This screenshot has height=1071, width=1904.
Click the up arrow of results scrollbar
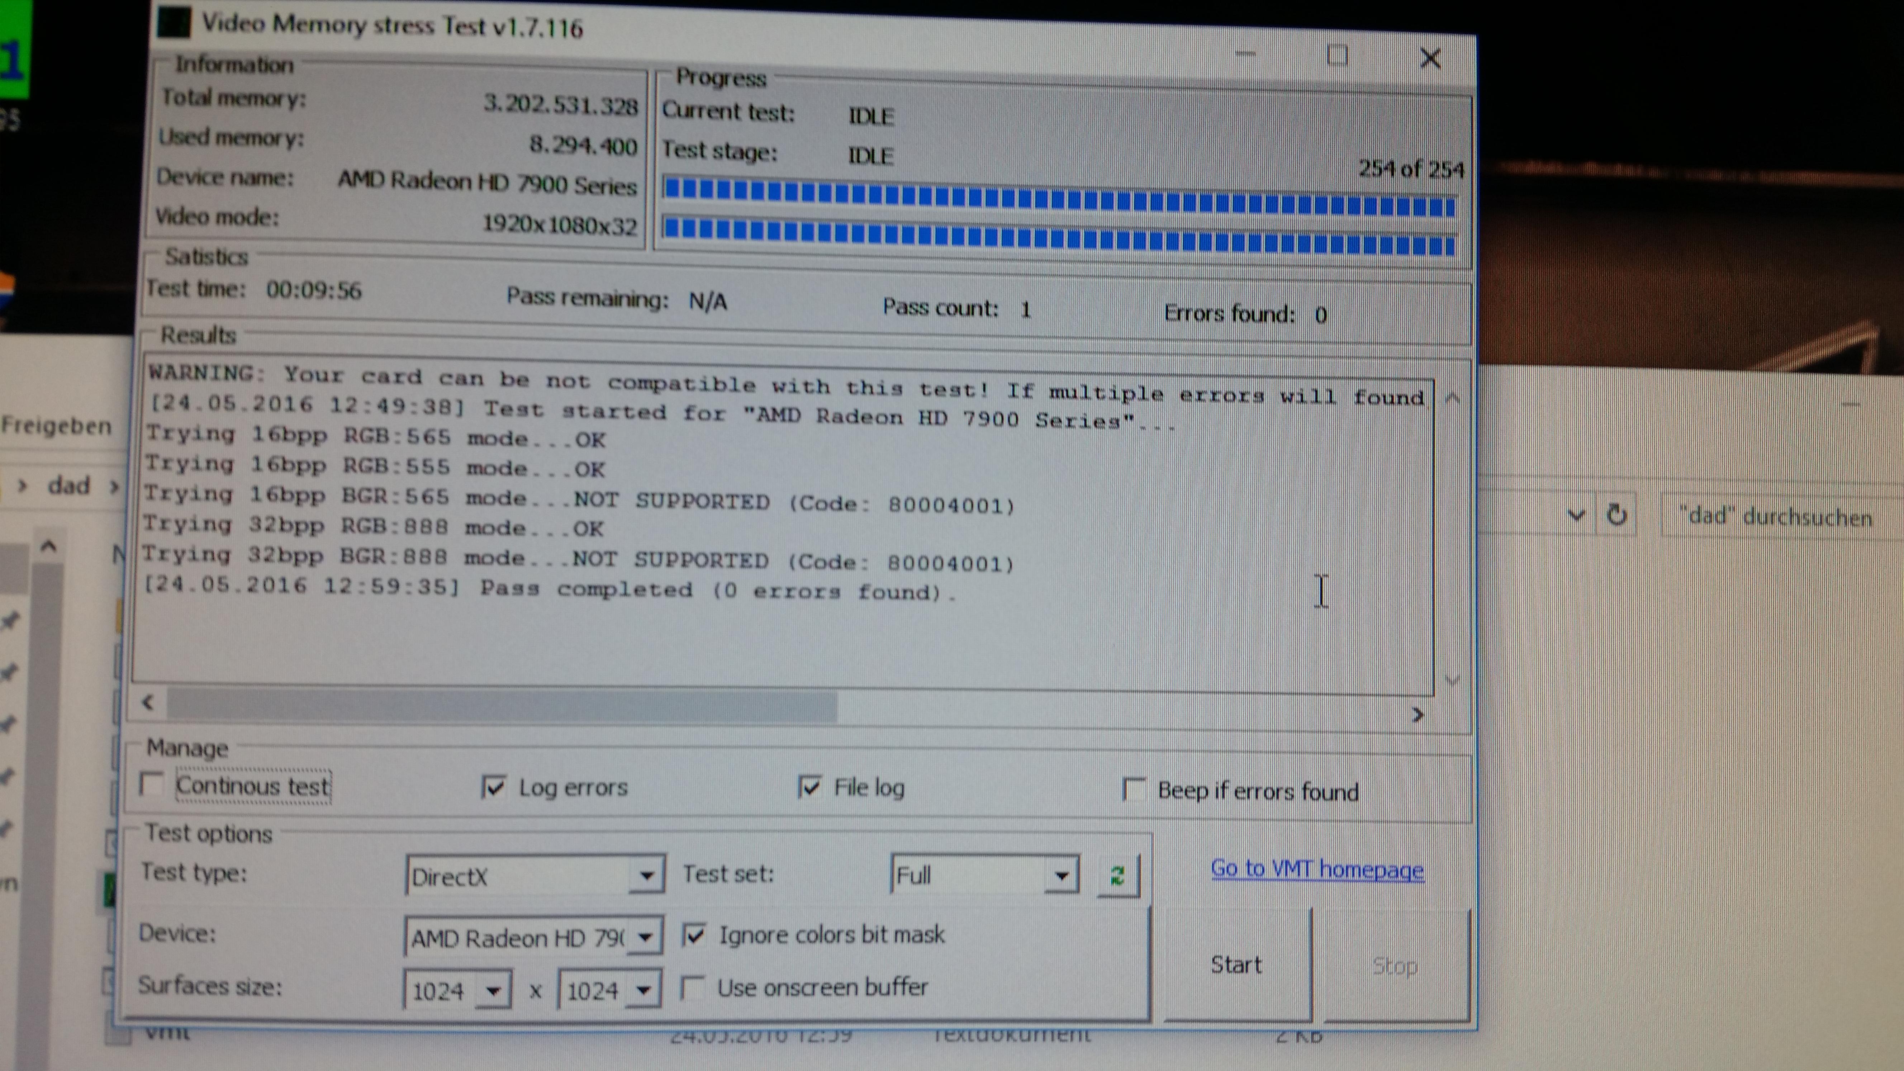[x=1452, y=399]
